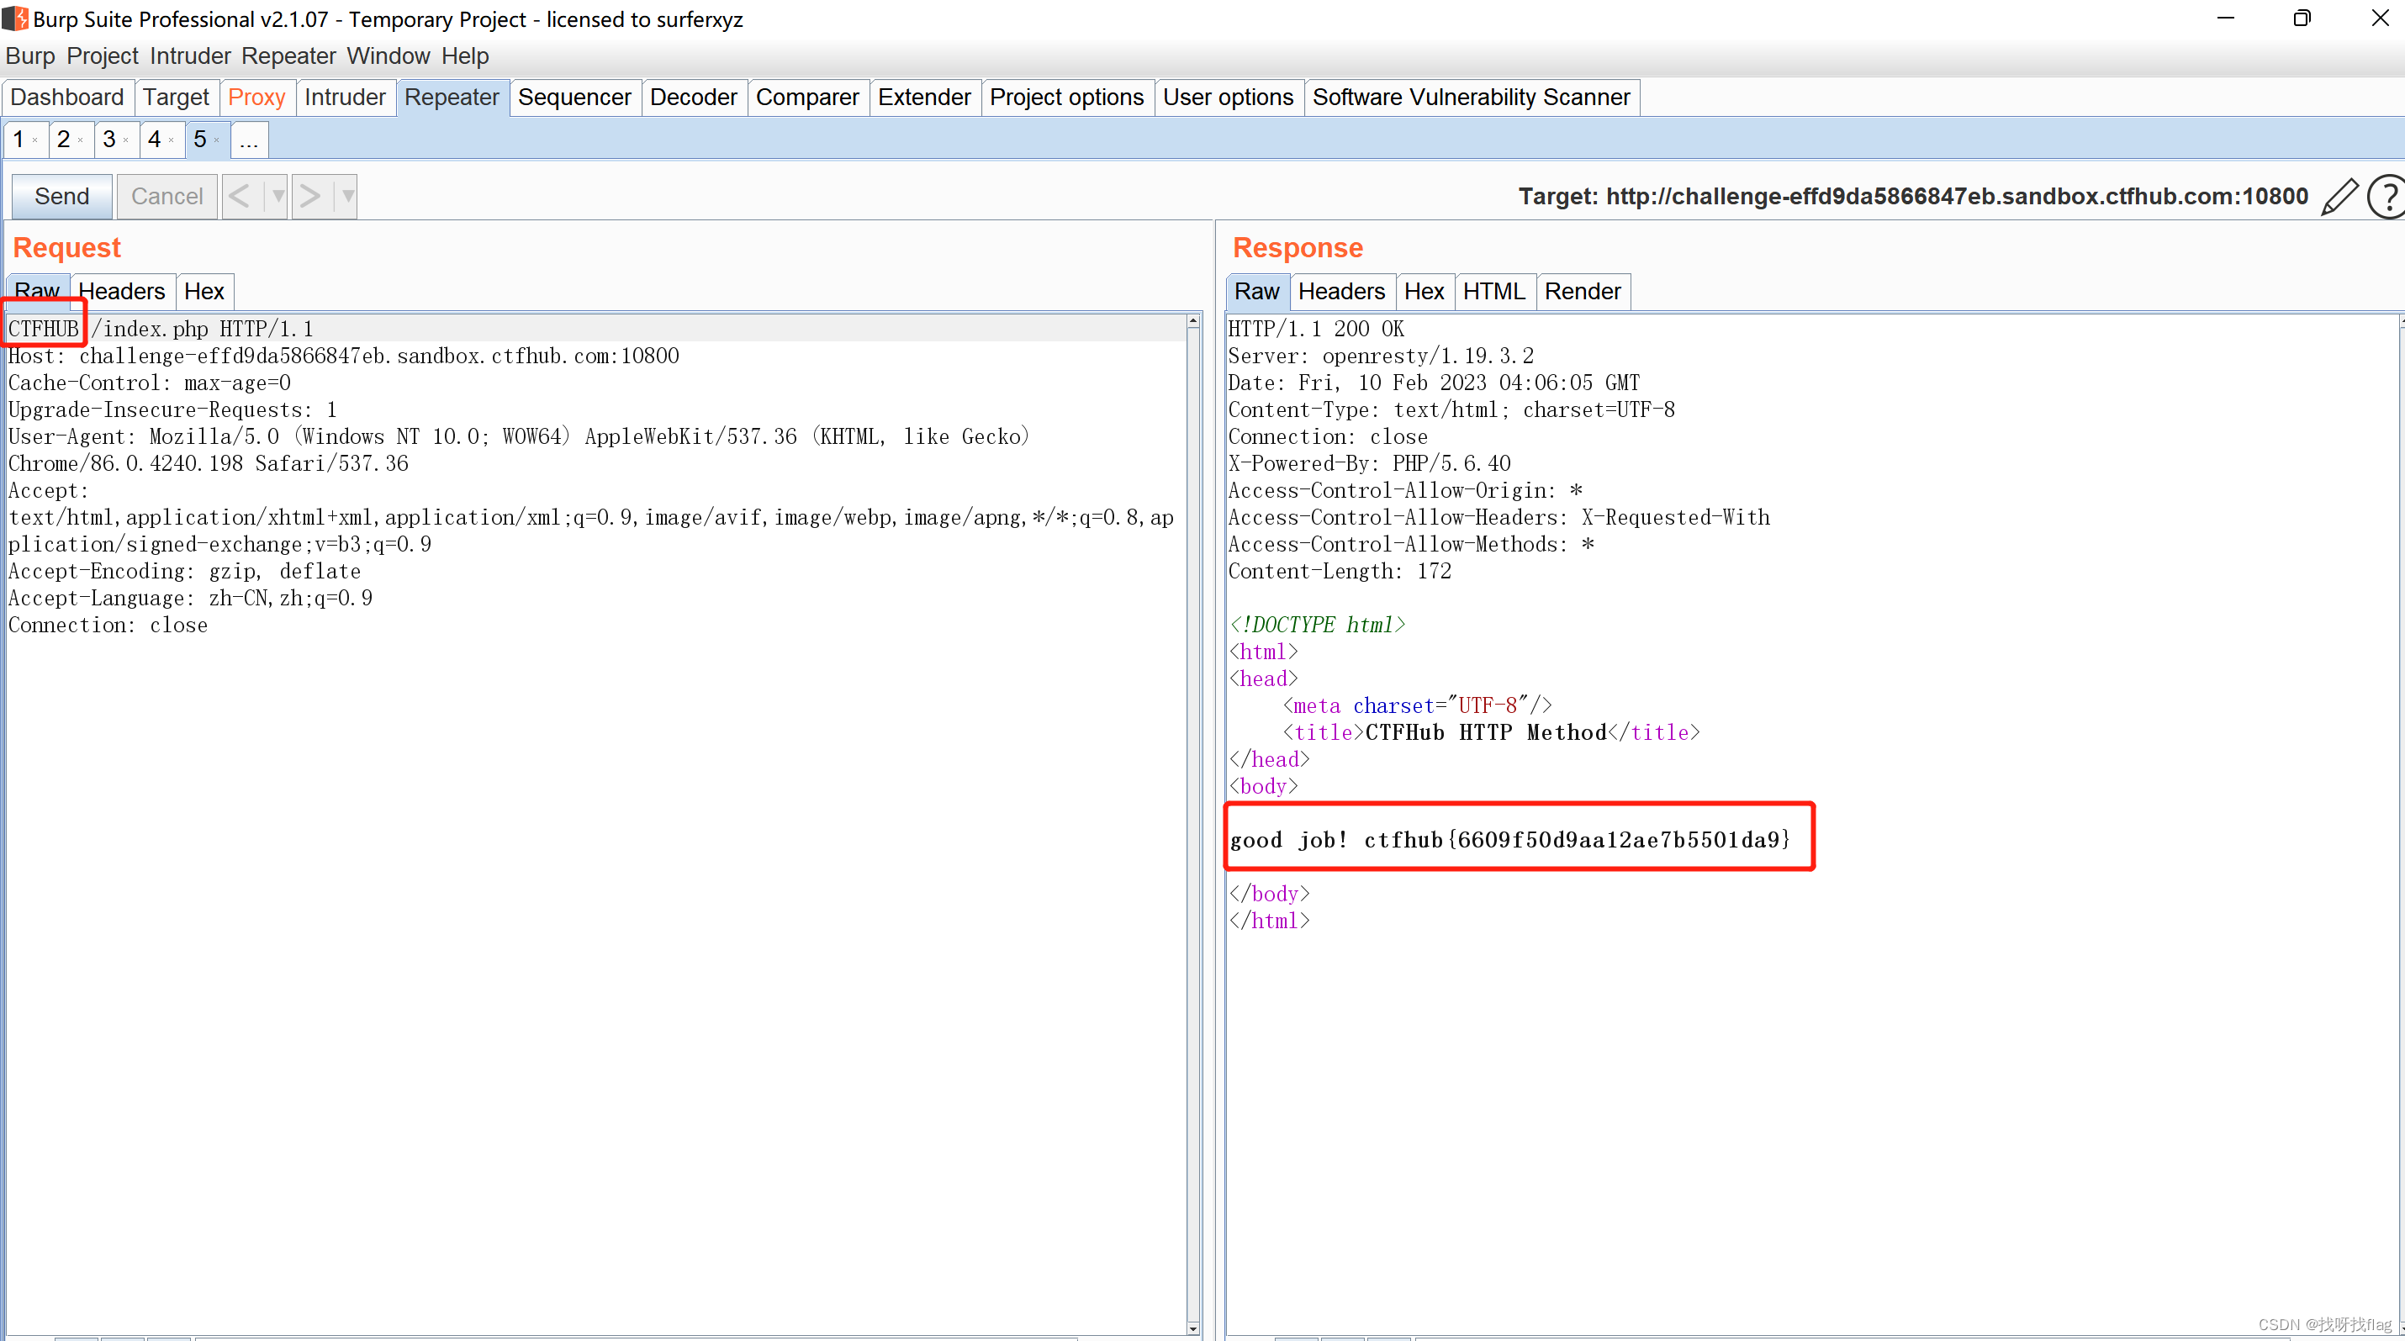Click the pencil edit target icon
Screen dimensions: 2405x1341
point(2339,197)
